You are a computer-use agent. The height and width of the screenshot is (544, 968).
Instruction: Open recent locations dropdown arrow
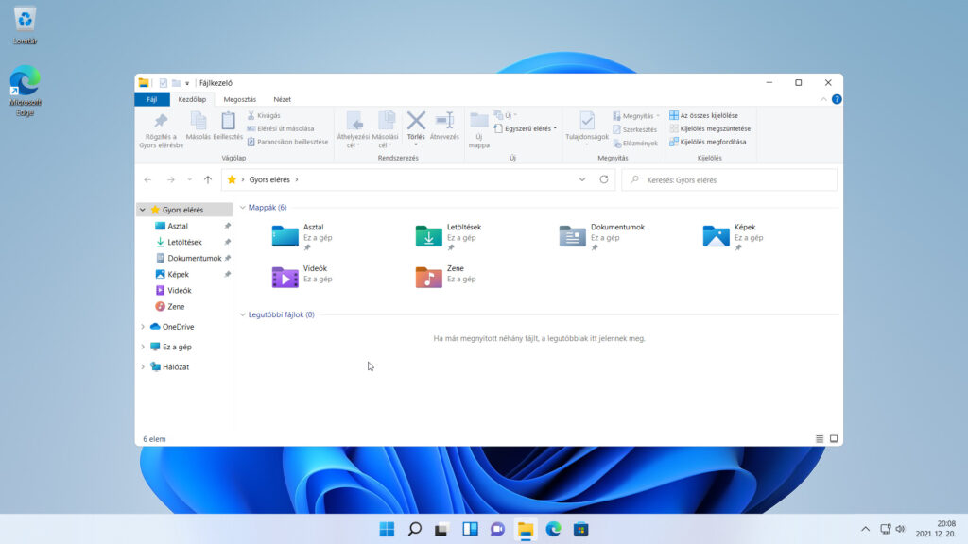point(189,179)
